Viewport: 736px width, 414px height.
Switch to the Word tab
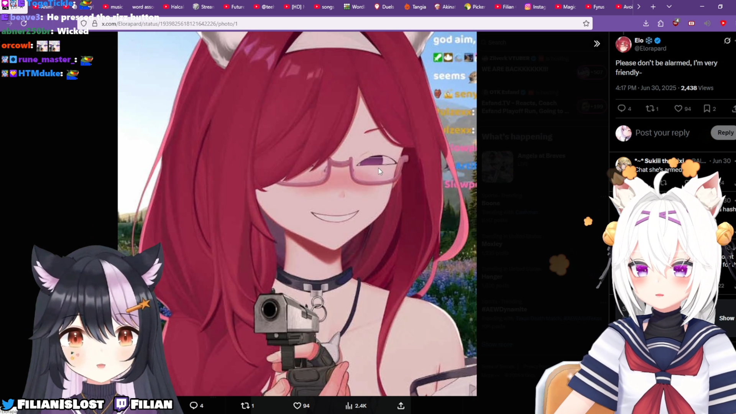354,7
